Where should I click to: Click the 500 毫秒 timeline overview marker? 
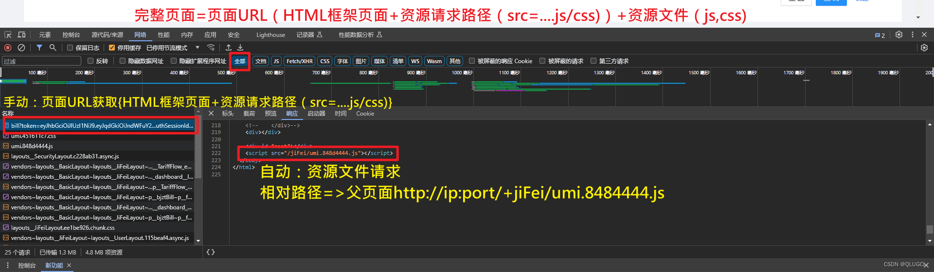[x=226, y=72]
